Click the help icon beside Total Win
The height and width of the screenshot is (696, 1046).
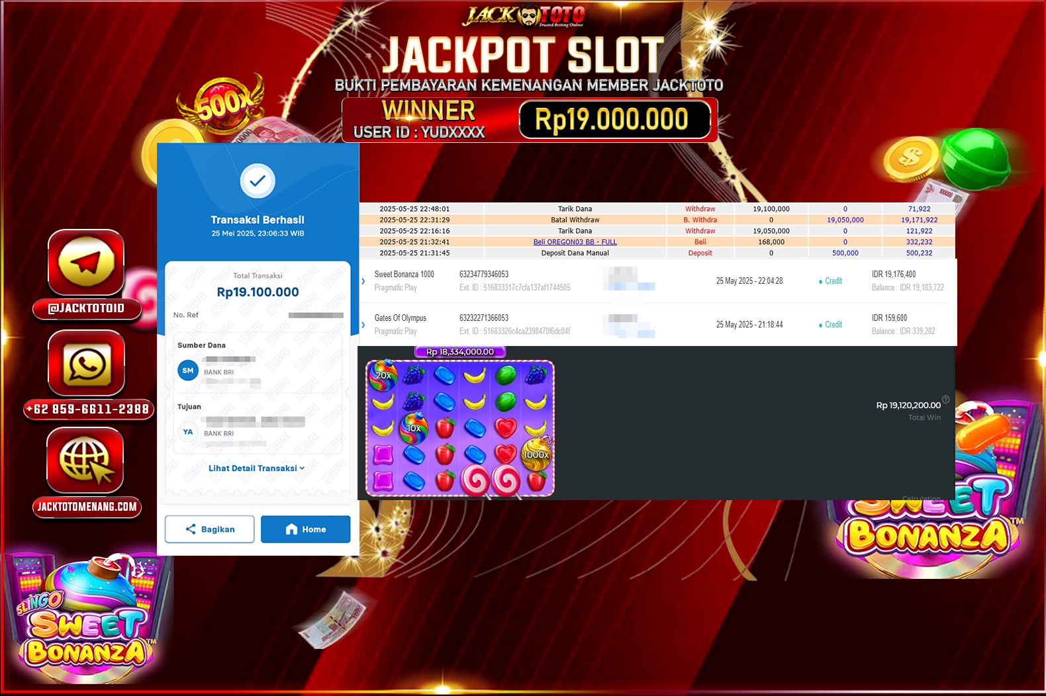pyautogui.click(x=946, y=399)
